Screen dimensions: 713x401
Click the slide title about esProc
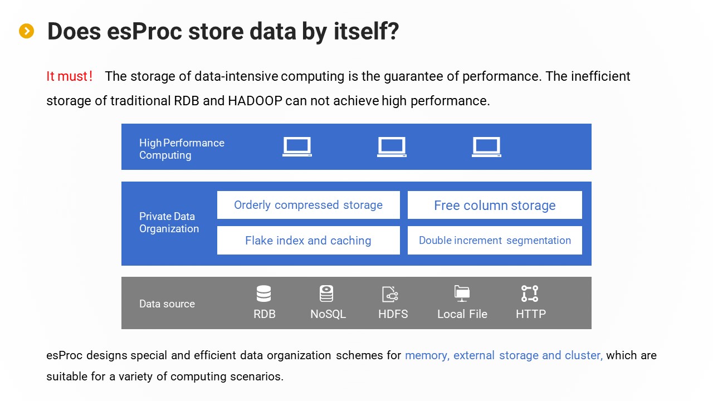(x=223, y=31)
